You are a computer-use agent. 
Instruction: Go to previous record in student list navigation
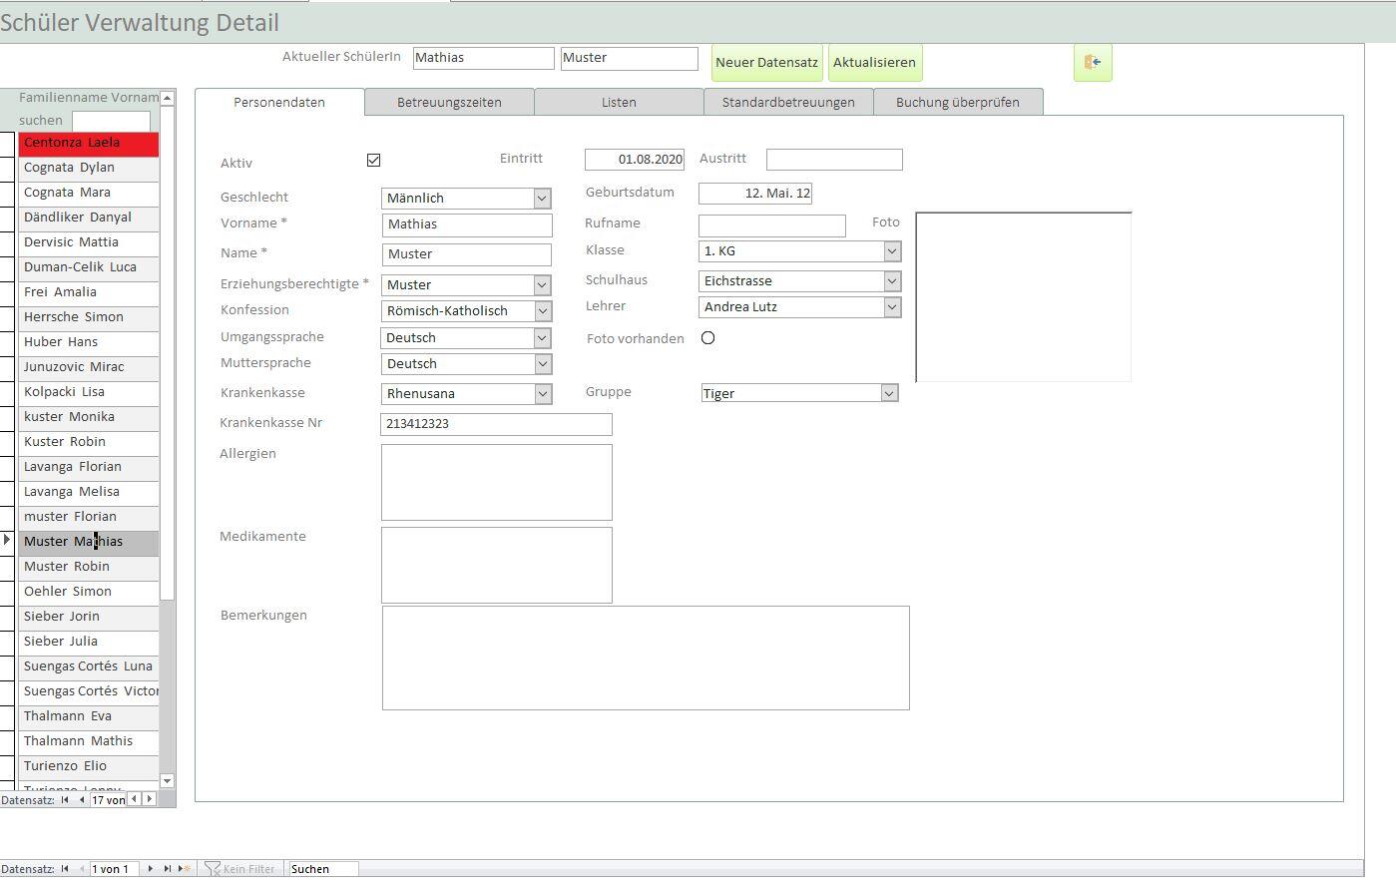(x=81, y=799)
